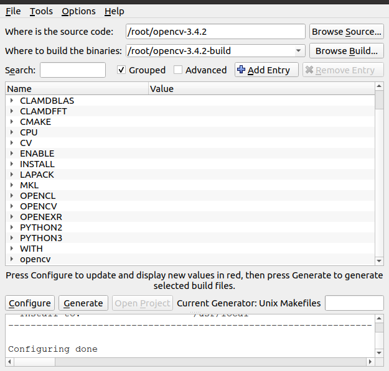Click the disabled Open Project button
This screenshot has width=389, height=371.
(143, 303)
